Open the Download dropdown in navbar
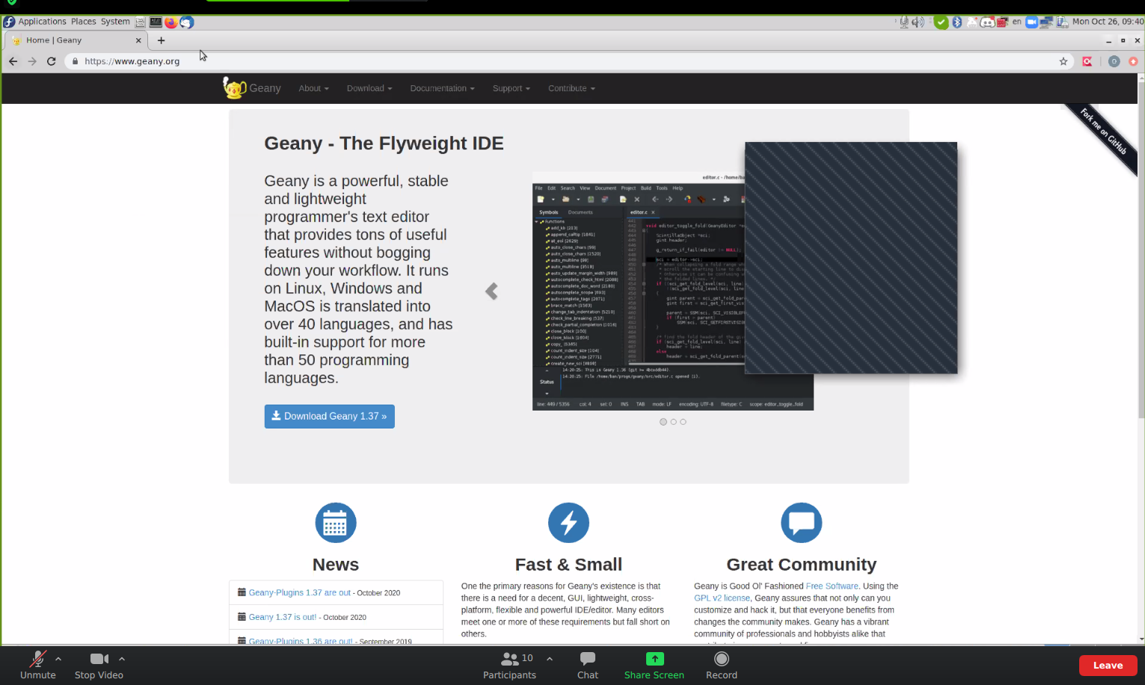This screenshot has width=1145, height=685. pyautogui.click(x=369, y=88)
